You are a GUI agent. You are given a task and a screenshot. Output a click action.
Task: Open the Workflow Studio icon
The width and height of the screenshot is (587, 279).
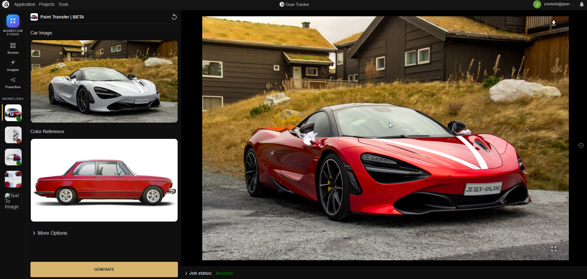point(13,21)
